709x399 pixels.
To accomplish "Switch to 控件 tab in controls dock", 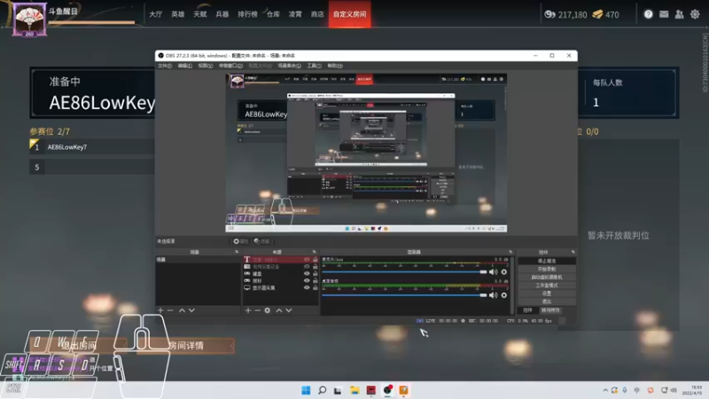I will (527, 310).
